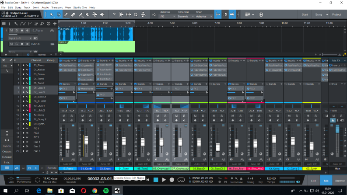Open Output Level parameter dropdown arrow
Viewport: 347px width, 195px height.
pos(38,16)
